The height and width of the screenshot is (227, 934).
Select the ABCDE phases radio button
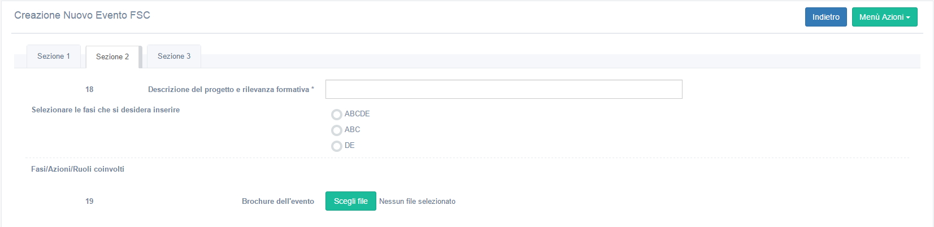click(x=337, y=115)
